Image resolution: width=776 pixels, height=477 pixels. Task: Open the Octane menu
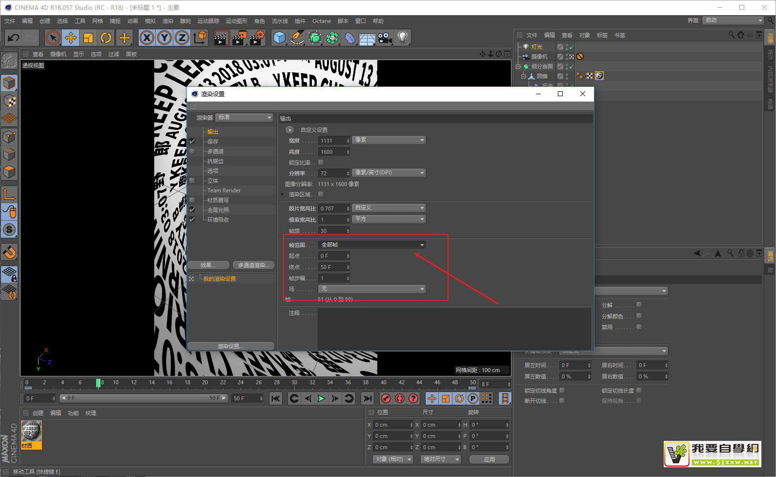coord(322,21)
